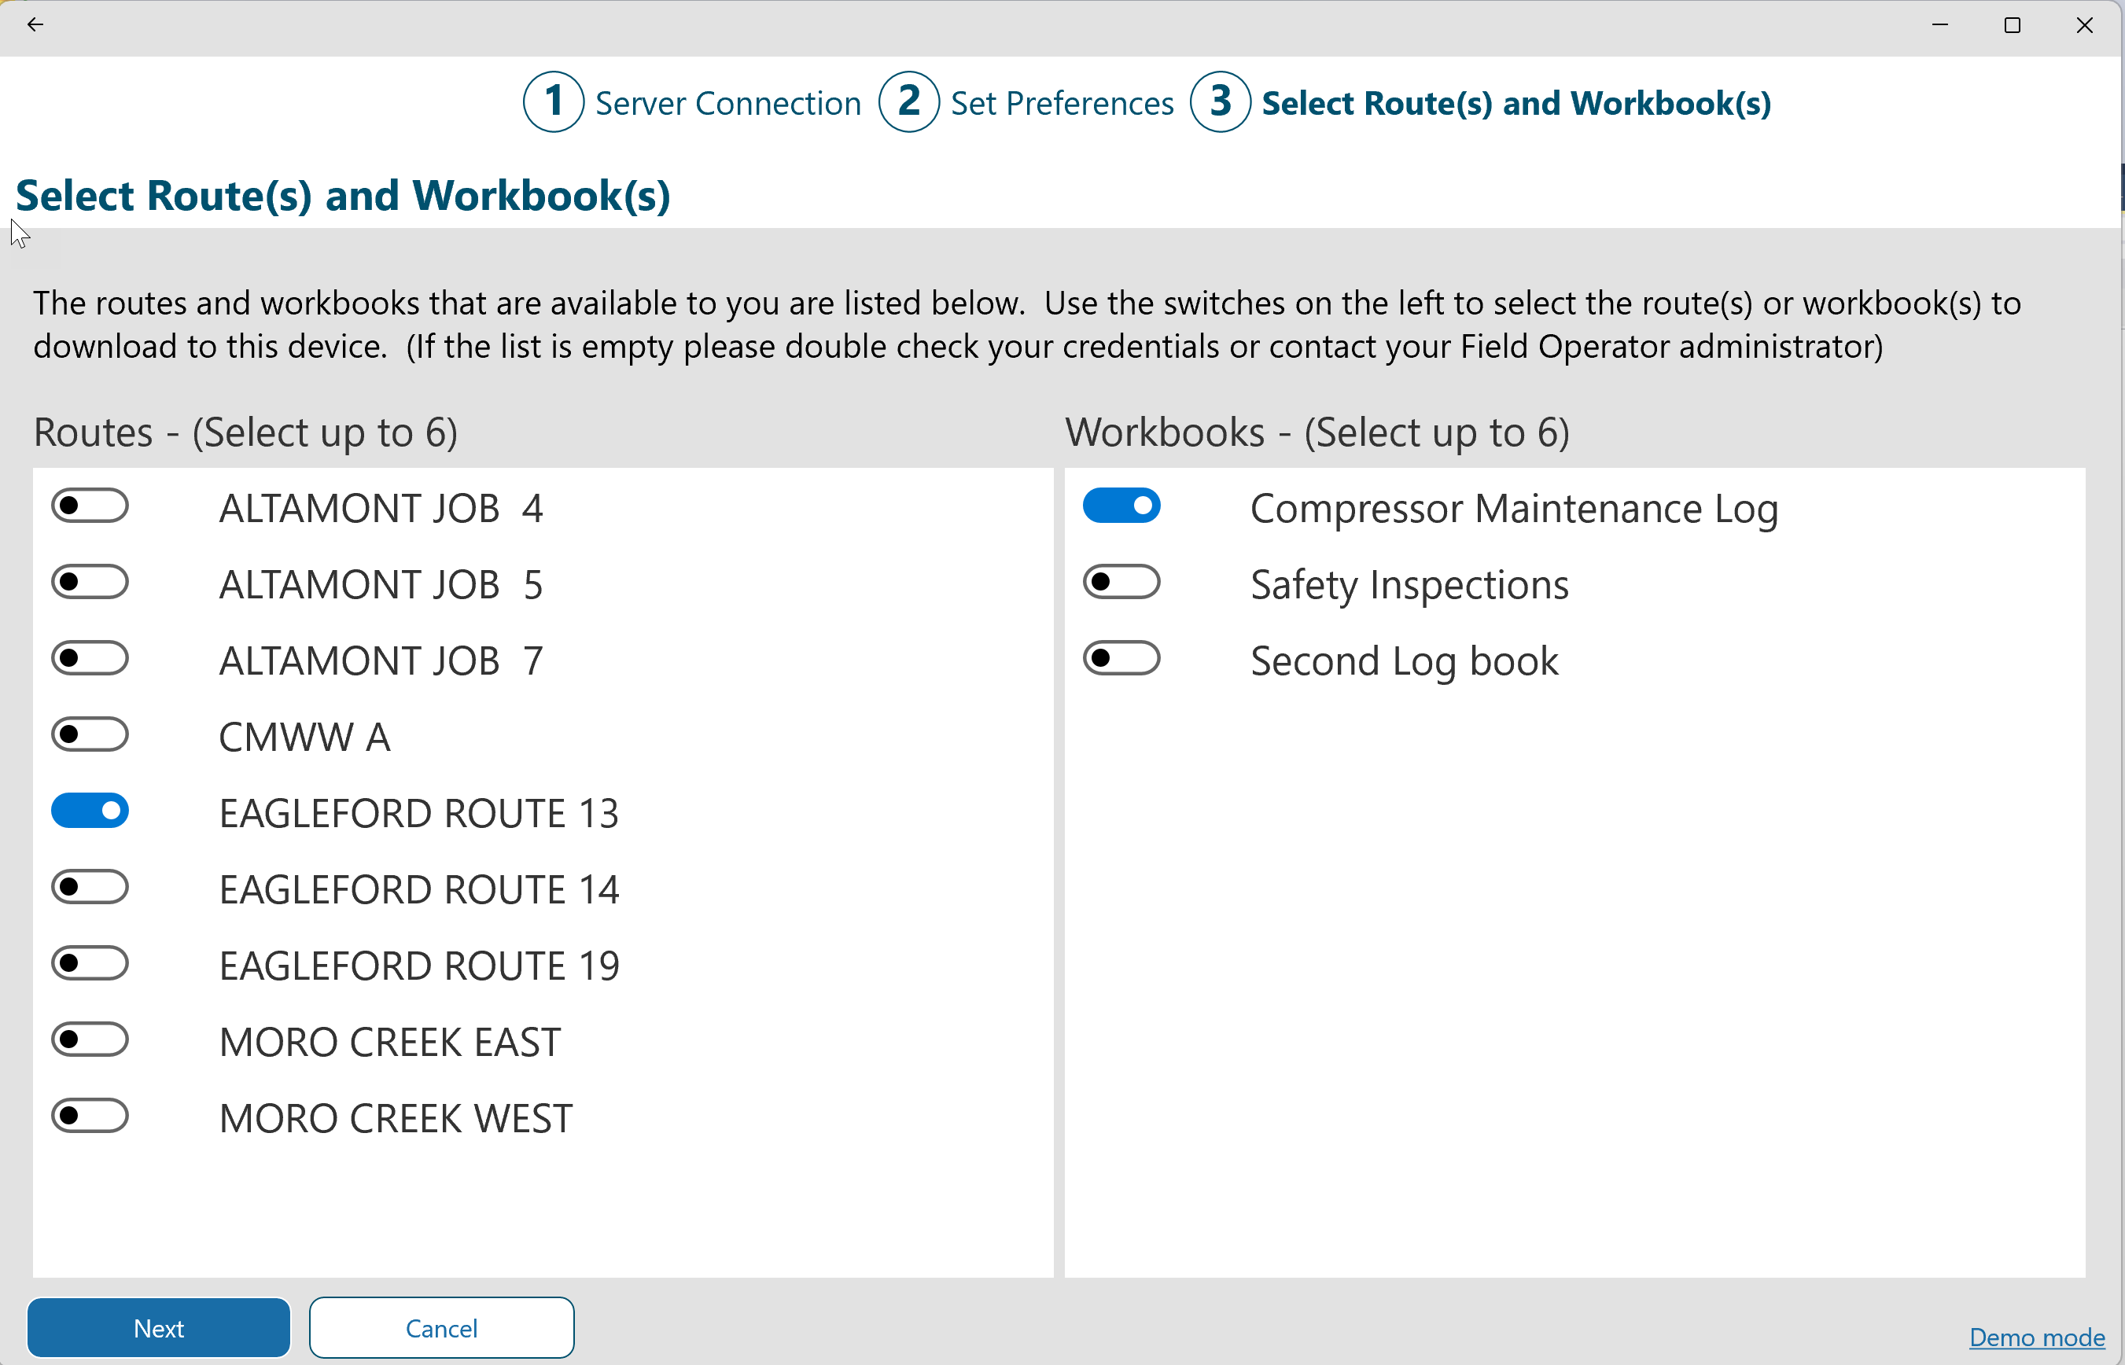Screen dimensions: 2125x1365
Task: Click the step 3 circle icon
Action: 1220,102
